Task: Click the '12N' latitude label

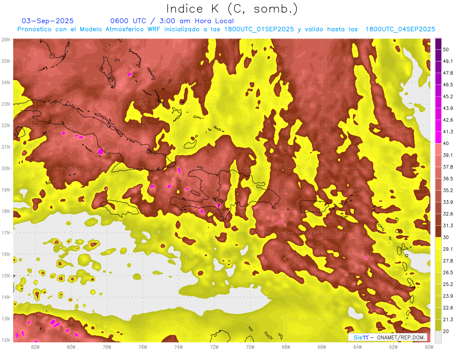Action: pos(6,340)
